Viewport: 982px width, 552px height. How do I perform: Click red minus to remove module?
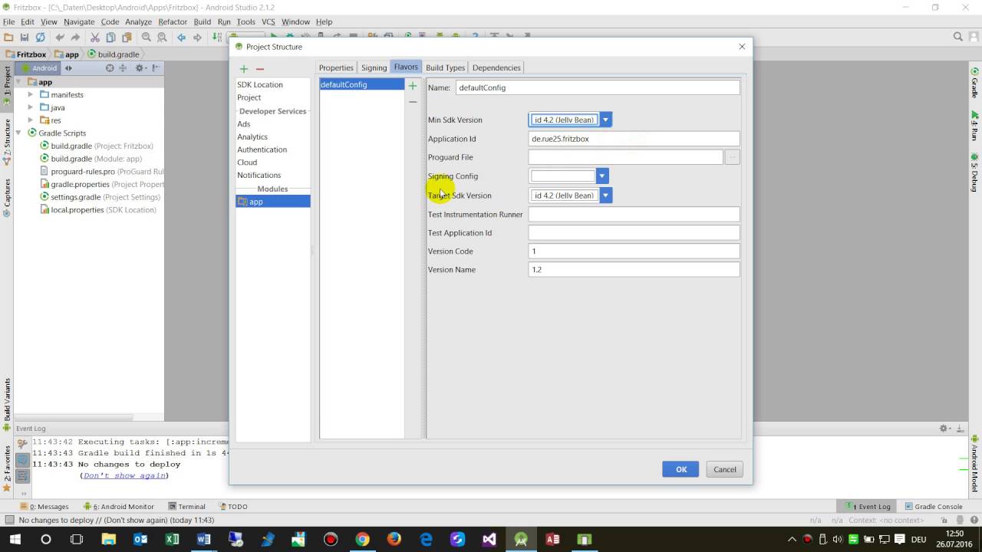click(260, 69)
